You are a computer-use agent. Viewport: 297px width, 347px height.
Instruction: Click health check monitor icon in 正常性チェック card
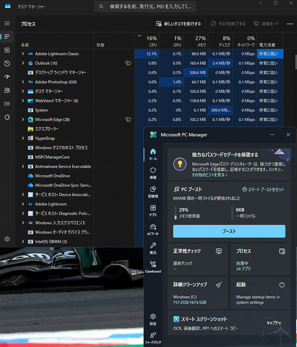tap(218, 251)
